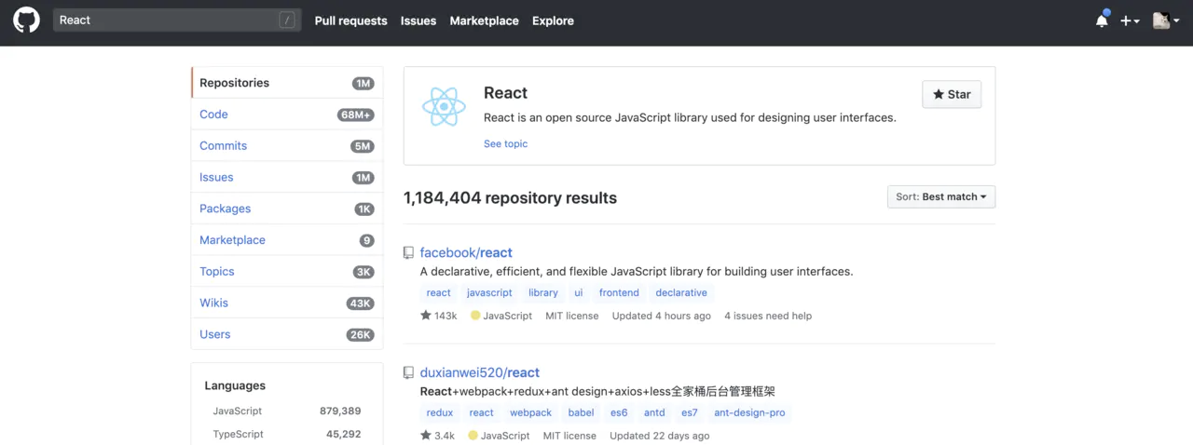Image resolution: width=1193 pixels, height=445 pixels.
Task: Click the declarative topic tag
Action: [681, 292]
